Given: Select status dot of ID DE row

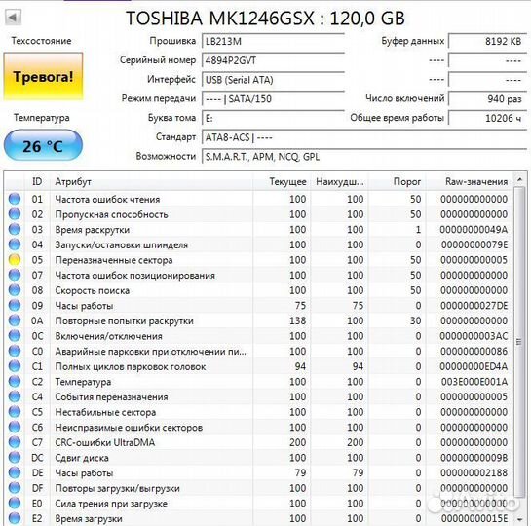Looking at the screenshot, I should click(15, 472).
